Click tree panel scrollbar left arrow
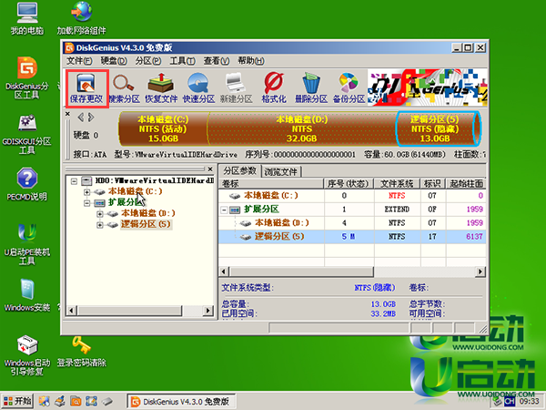 pyautogui.click(x=71, y=311)
